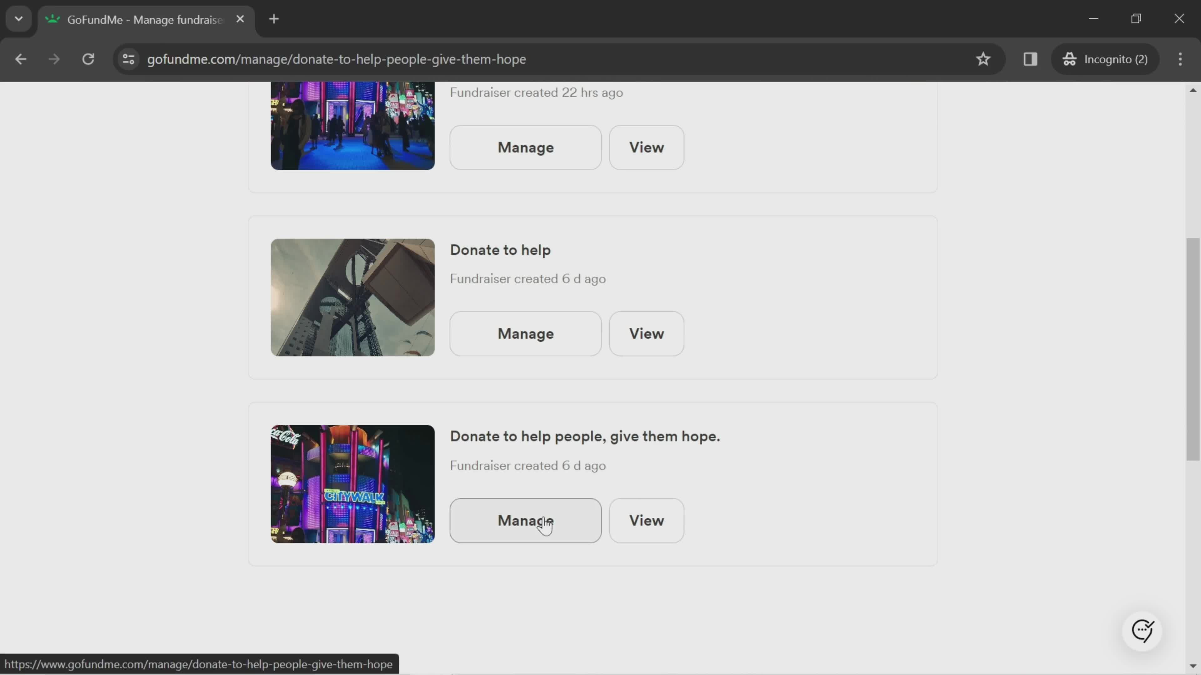The width and height of the screenshot is (1201, 675).
Task: Close the GoFundMe Manage fundraiser tab
Action: click(240, 19)
